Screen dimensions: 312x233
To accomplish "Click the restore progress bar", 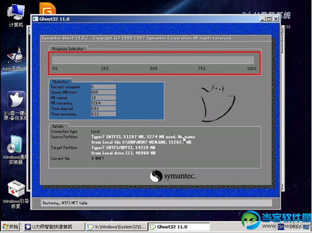I will point(153,60).
